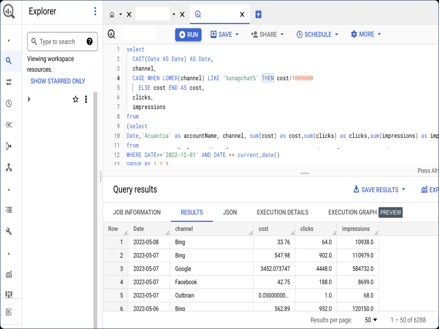Click the channel column header
This screenshot has width=439, height=329.
click(212, 229)
